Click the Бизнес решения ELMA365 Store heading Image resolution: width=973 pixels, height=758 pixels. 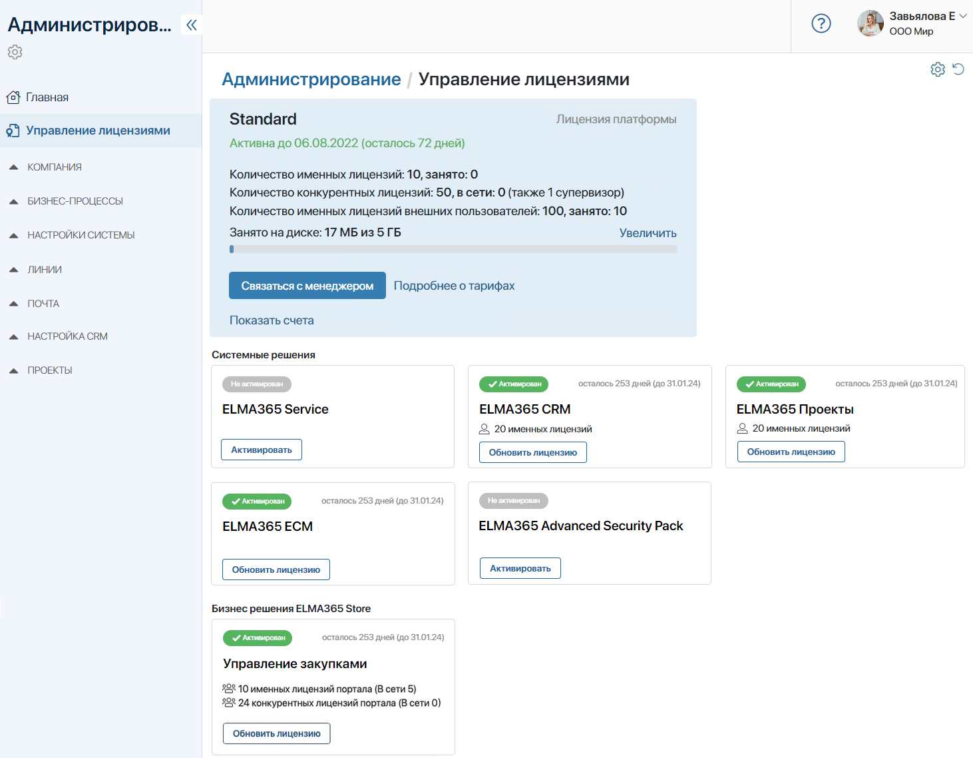tap(291, 609)
